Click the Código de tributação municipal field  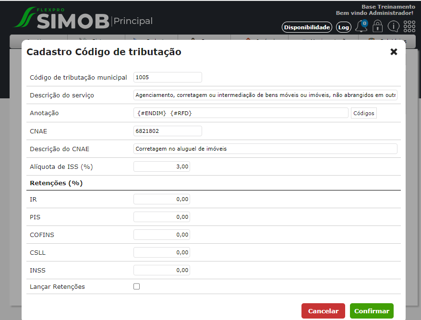coord(168,77)
